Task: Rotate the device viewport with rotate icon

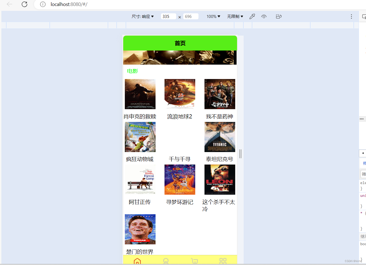Action: 279,17
